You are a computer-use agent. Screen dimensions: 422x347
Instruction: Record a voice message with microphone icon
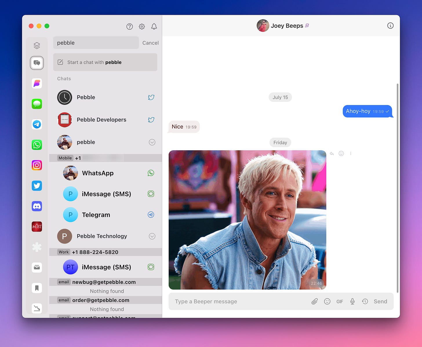pos(352,302)
